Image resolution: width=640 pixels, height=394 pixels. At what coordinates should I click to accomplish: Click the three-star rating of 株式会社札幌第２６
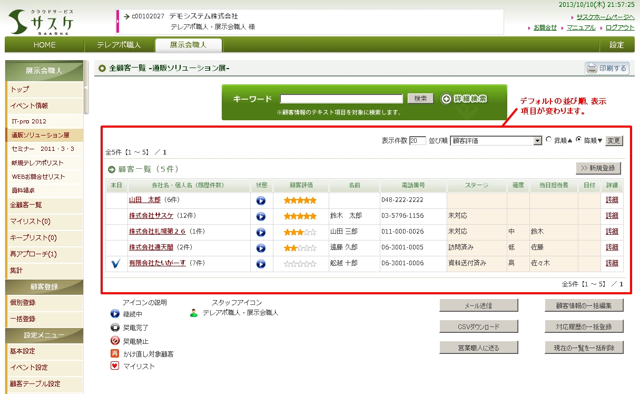point(300,232)
